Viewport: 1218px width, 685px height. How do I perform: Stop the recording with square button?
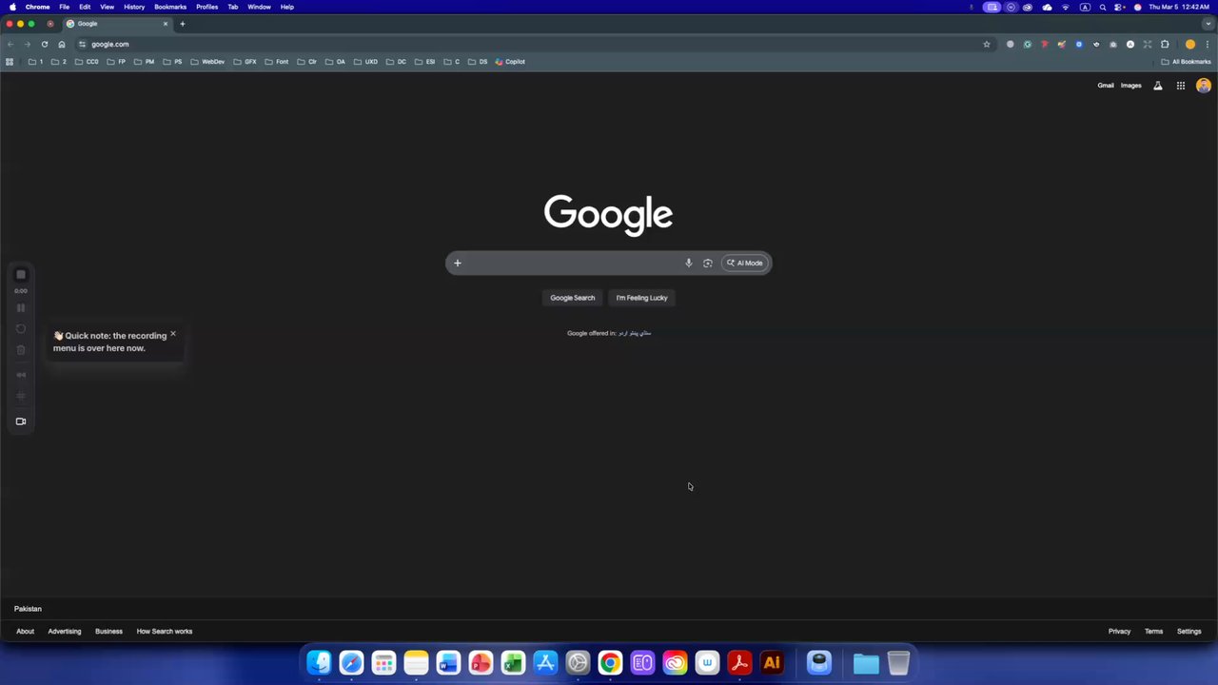[x=21, y=275]
